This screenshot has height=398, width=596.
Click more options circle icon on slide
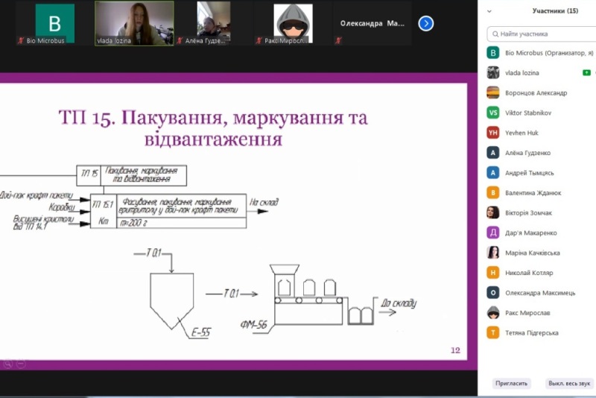21,364
